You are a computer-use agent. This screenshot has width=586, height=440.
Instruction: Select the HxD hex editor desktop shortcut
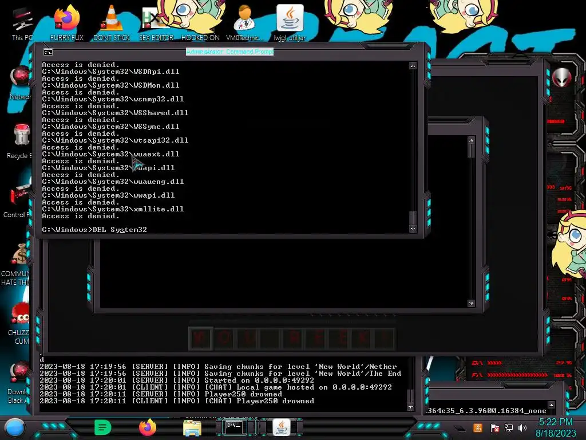[156, 22]
